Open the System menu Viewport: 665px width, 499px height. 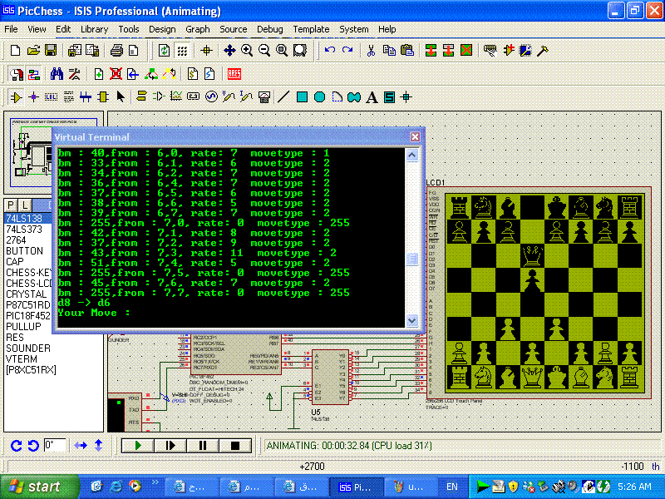pyautogui.click(x=354, y=29)
